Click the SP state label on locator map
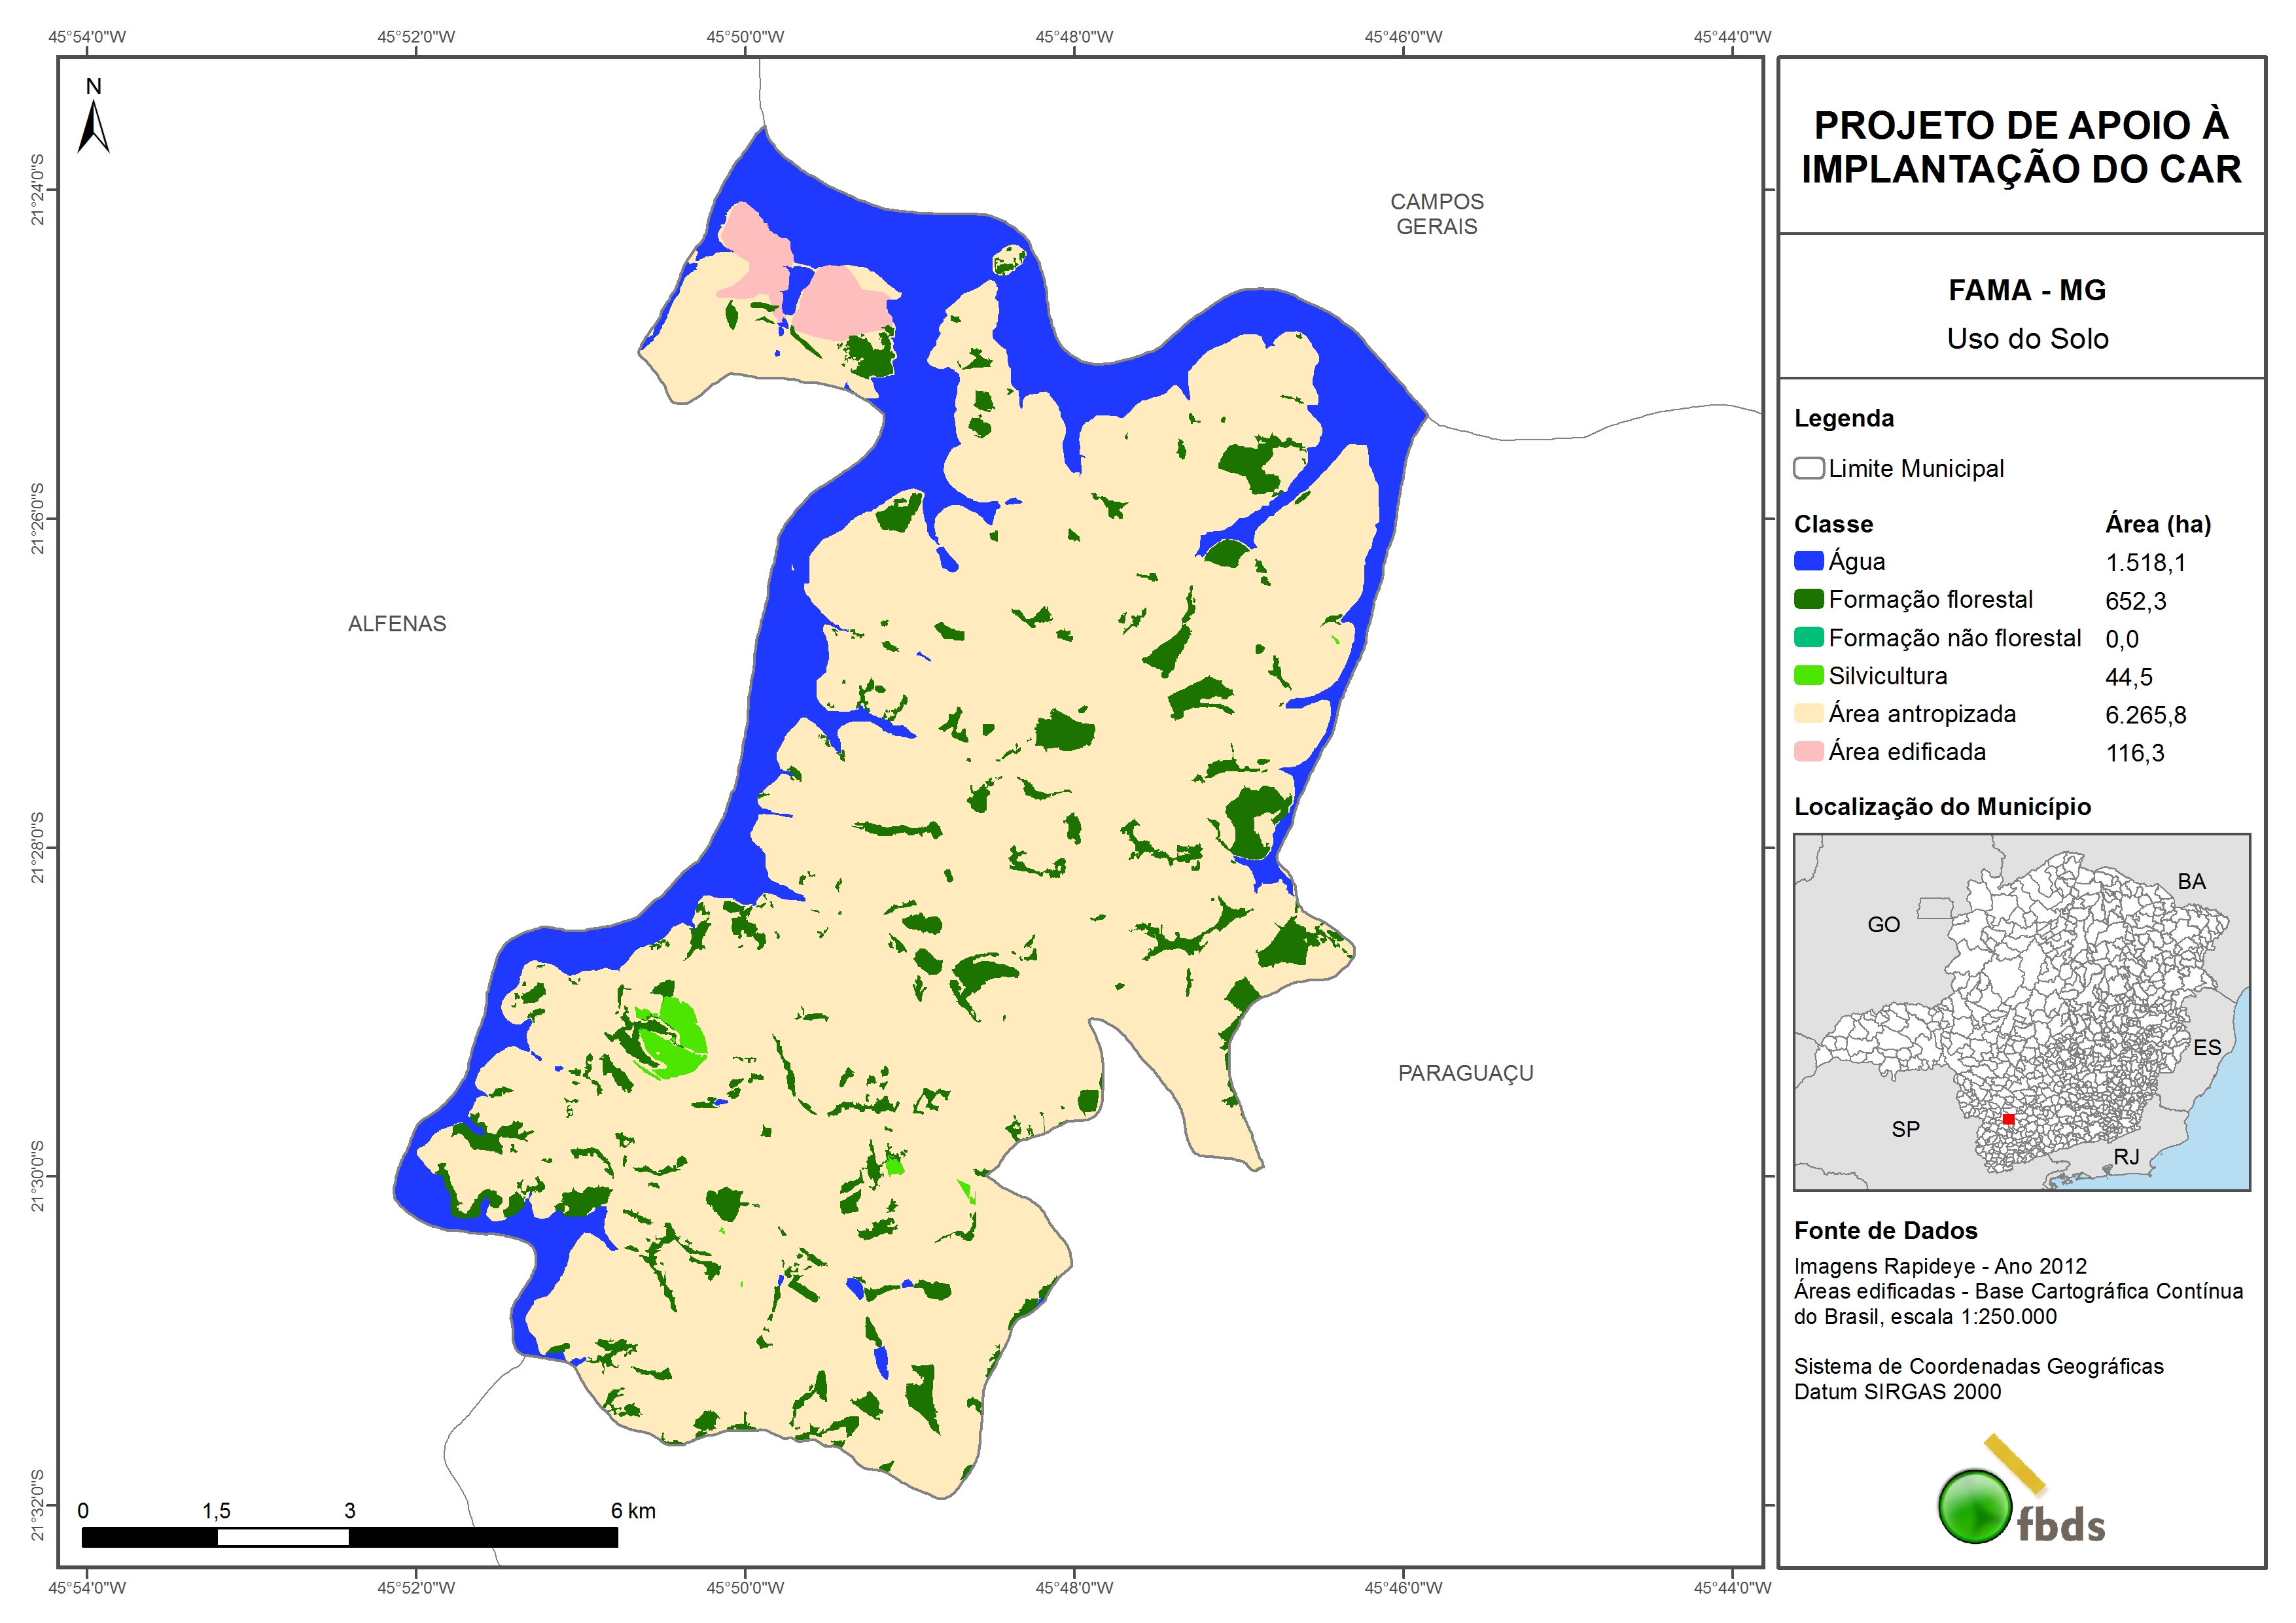The width and height of the screenshot is (2296, 1623). [1905, 1129]
